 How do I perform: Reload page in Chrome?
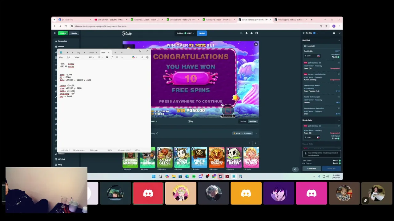(65, 26)
